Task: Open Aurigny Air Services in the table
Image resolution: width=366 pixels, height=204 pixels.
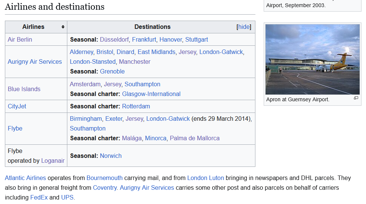Action: (35, 61)
